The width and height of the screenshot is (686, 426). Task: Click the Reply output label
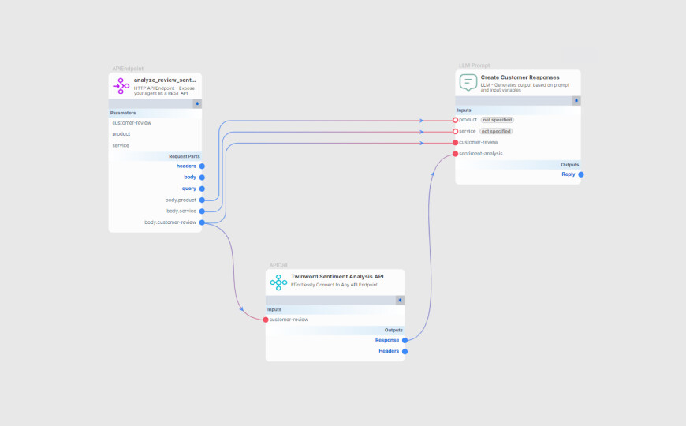pyautogui.click(x=569, y=174)
